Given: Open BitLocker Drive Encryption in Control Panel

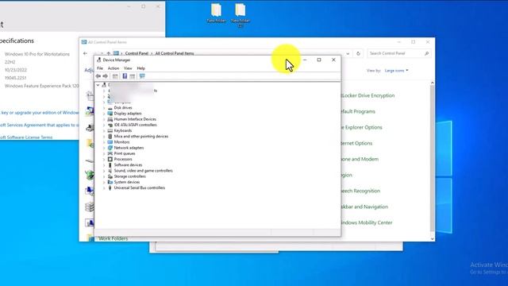Looking at the screenshot, I should click(368, 95).
